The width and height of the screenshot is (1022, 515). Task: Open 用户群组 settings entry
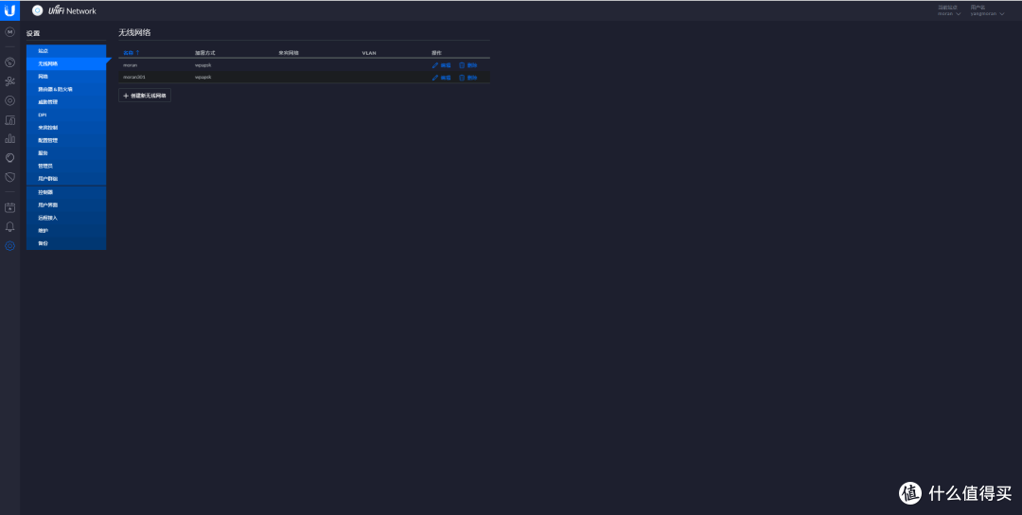click(66, 179)
